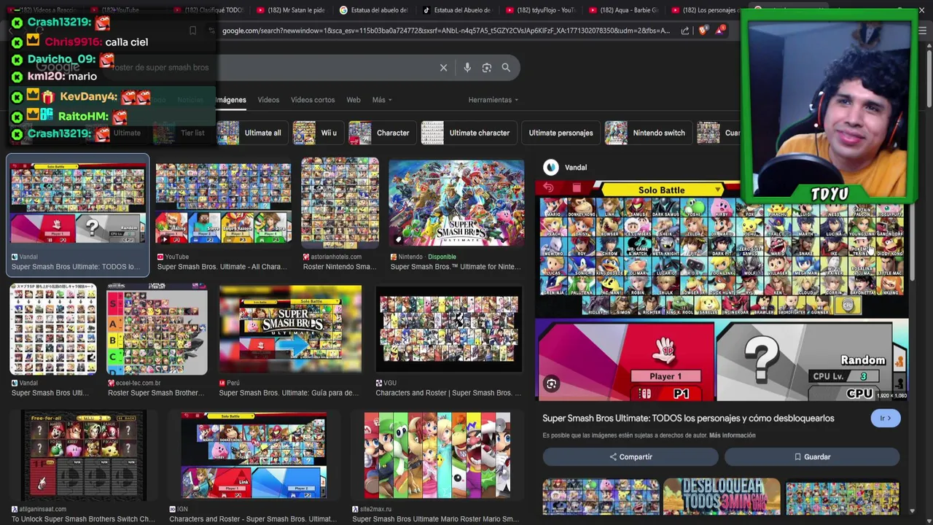Click the share icon in the address bar
The image size is (933, 525).
coord(685,31)
